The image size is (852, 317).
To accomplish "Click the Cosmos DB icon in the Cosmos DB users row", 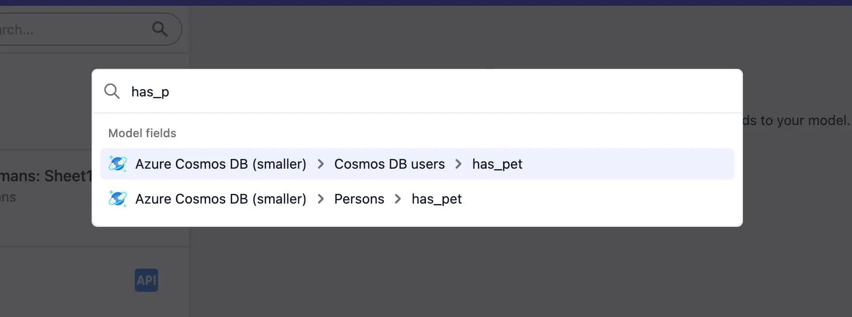I will pyautogui.click(x=118, y=164).
